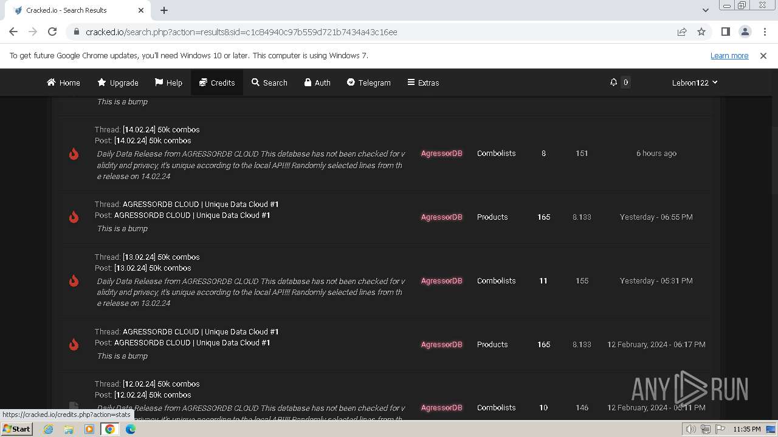
Task: Click reply count 11 in [13.02.24] row
Action: pyautogui.click(x=543, y=280)
